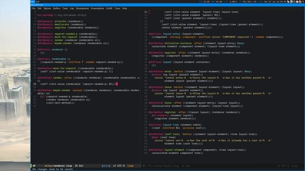
Task: Click 'renderable' class name in defclass
Action: (x=59, y=59)
